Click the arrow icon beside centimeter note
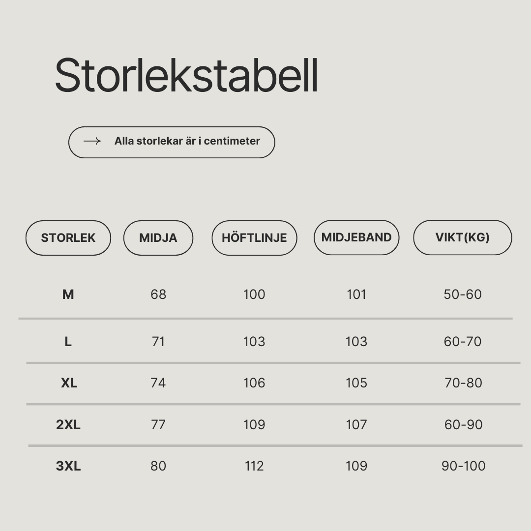The height and width of the screenshot is (531, 531). [x=92, y=141]
